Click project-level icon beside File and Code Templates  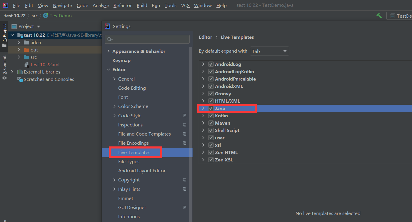click(x=184, y=134)
